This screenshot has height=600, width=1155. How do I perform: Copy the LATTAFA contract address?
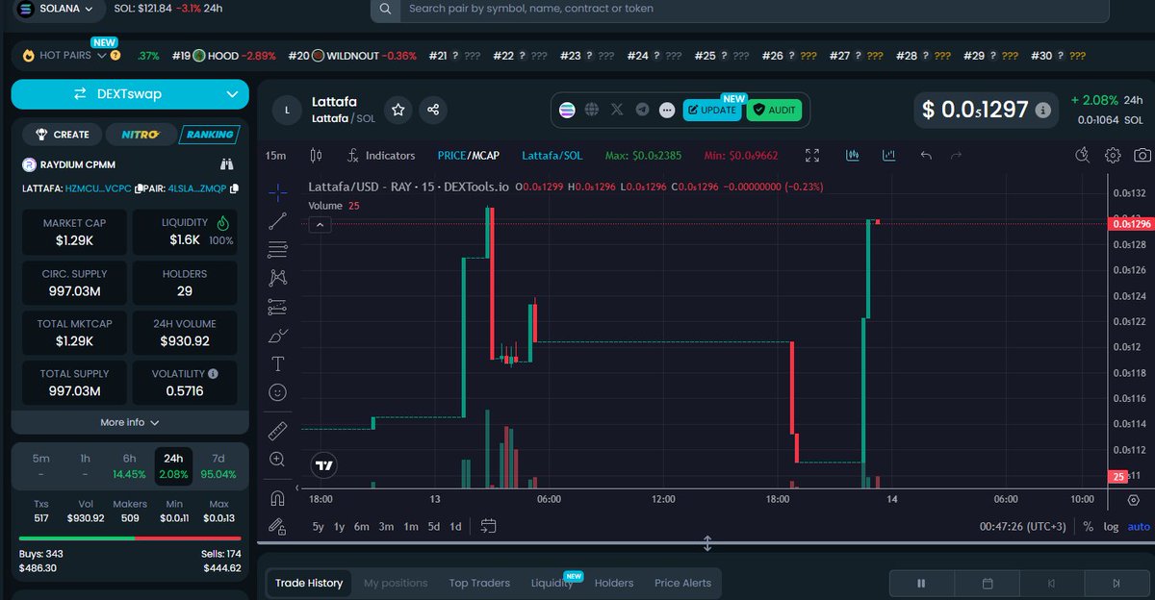140,188
